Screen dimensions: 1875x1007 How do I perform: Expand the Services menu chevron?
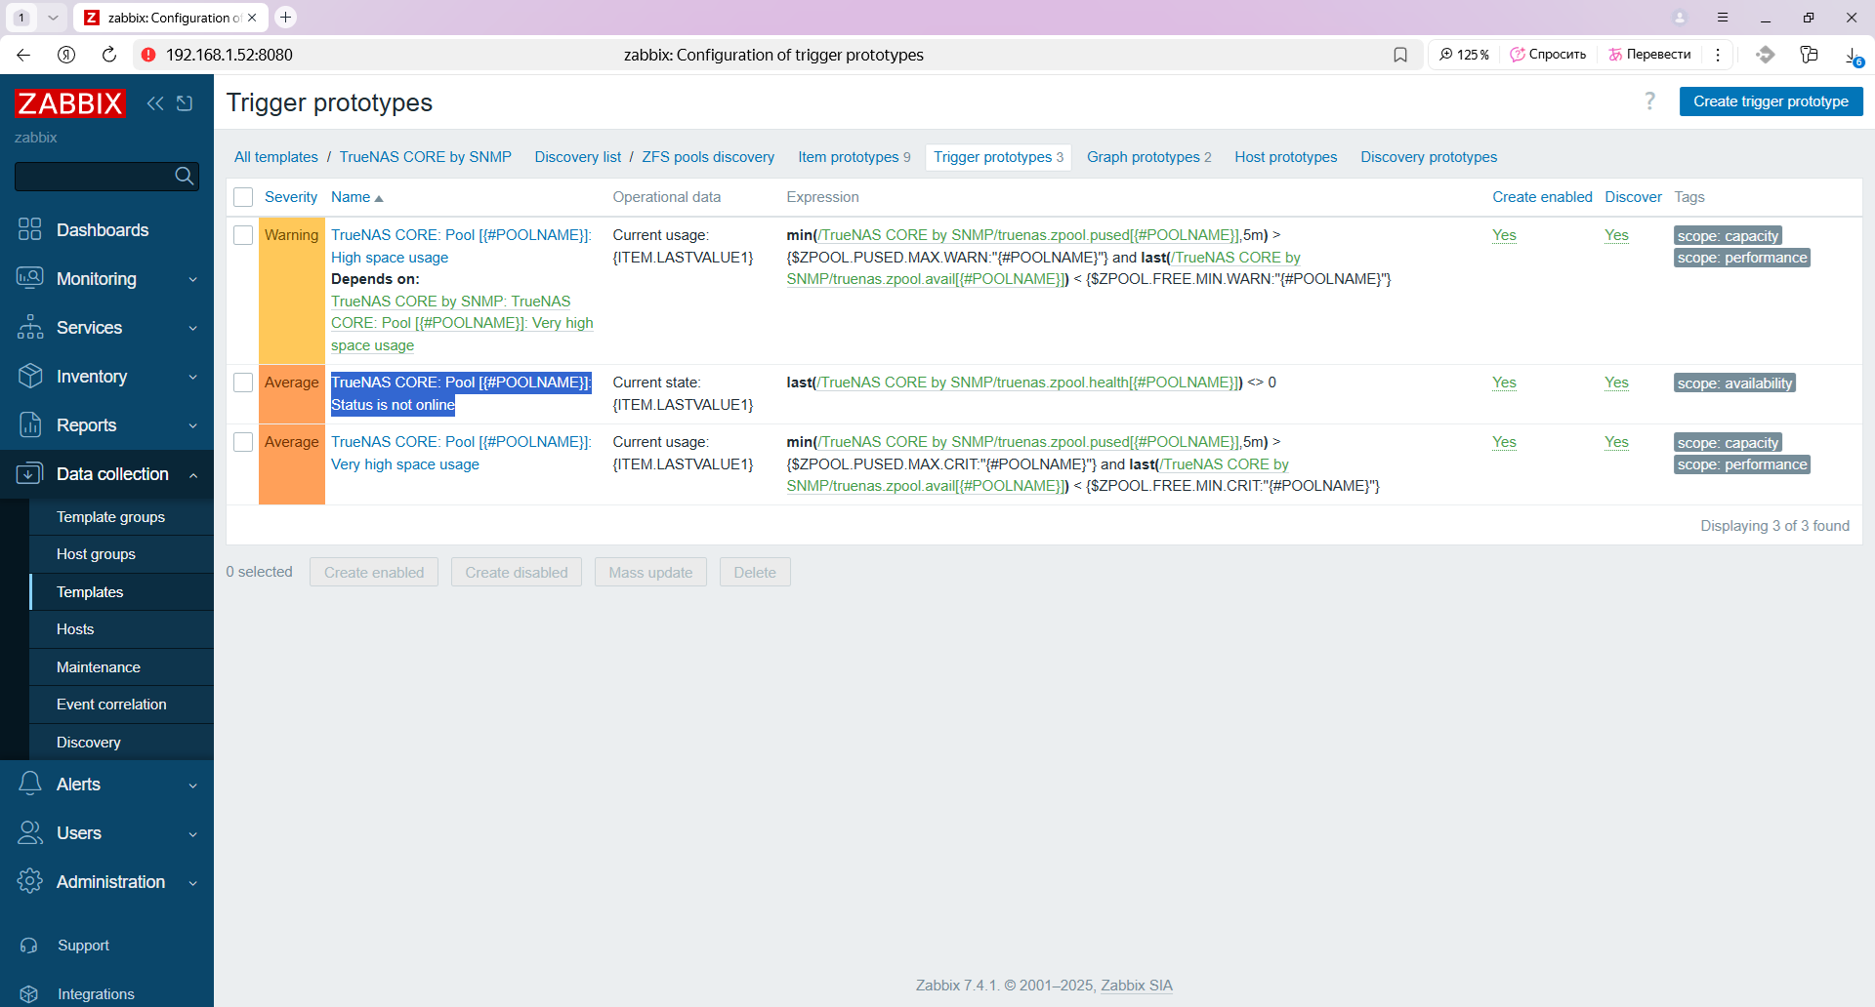[x=193, y=328]
